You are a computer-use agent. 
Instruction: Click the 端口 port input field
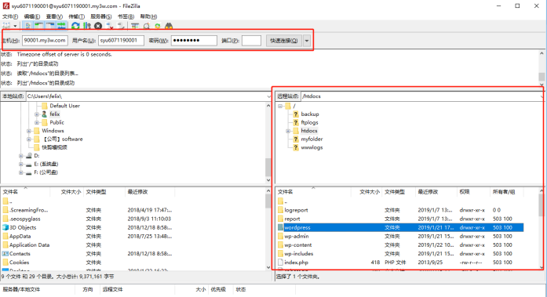point(251,41)
